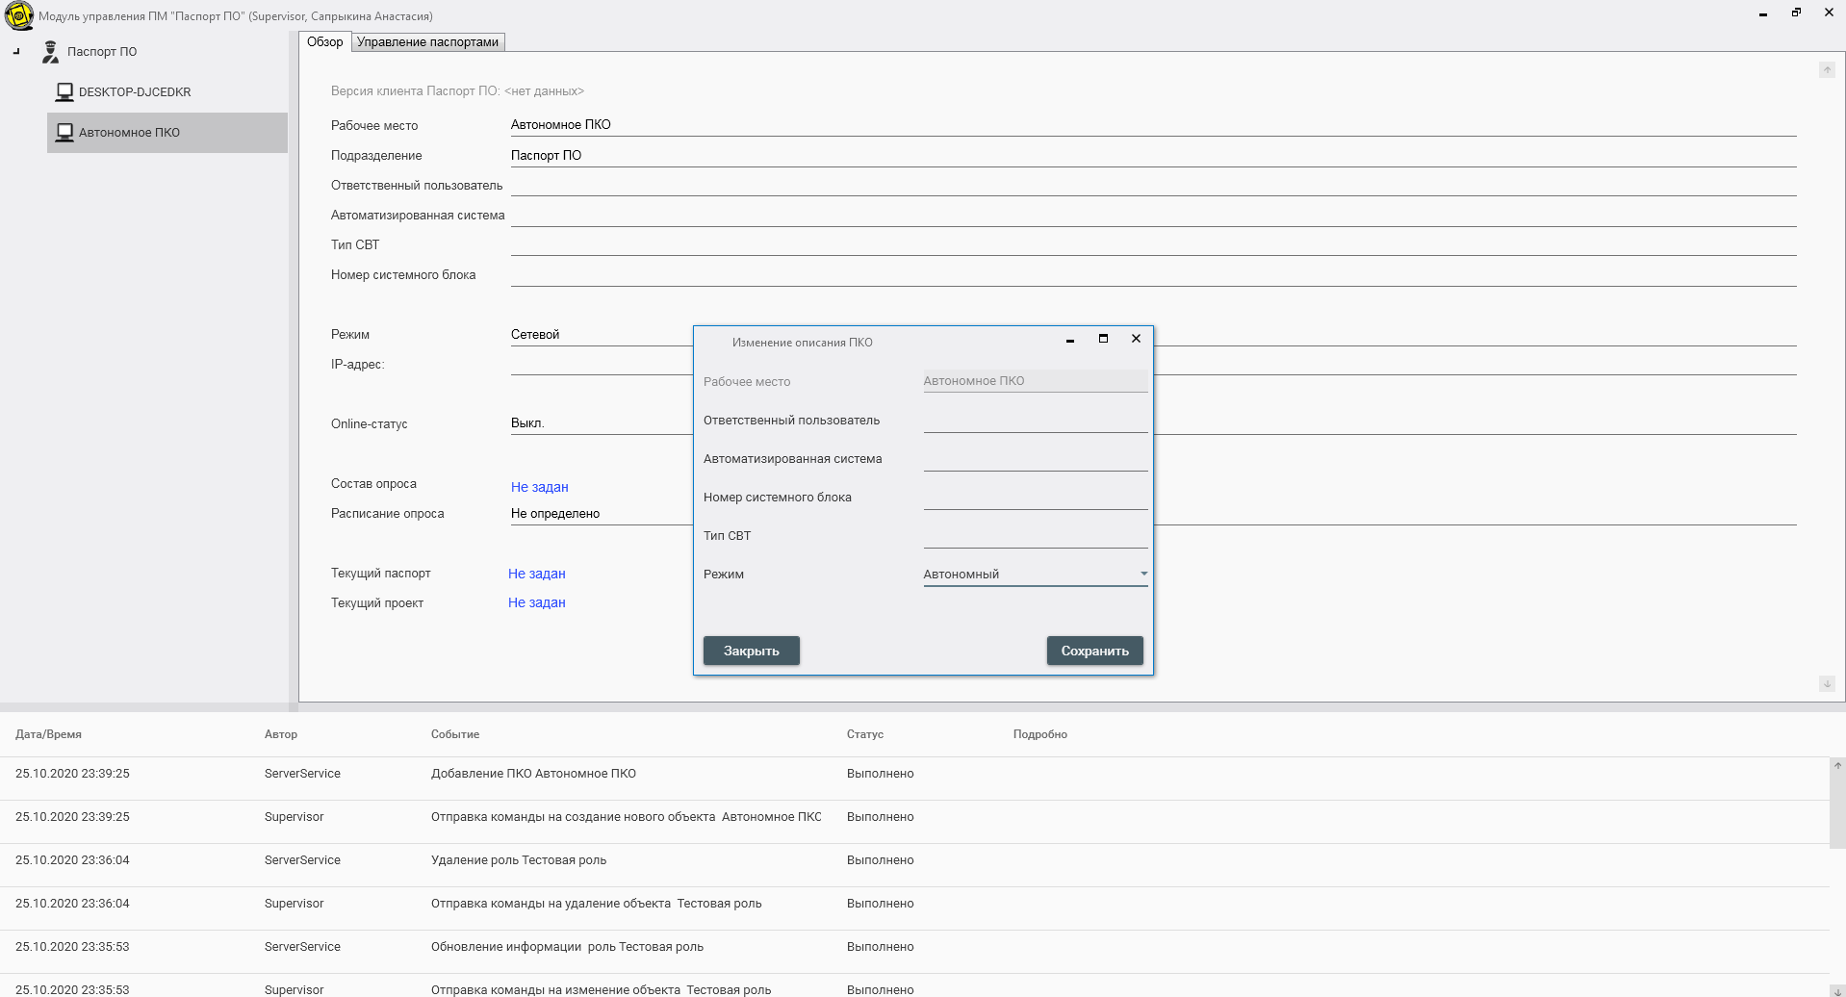Collapse the Паспорт ПО tree node

(x=16, y=52)
